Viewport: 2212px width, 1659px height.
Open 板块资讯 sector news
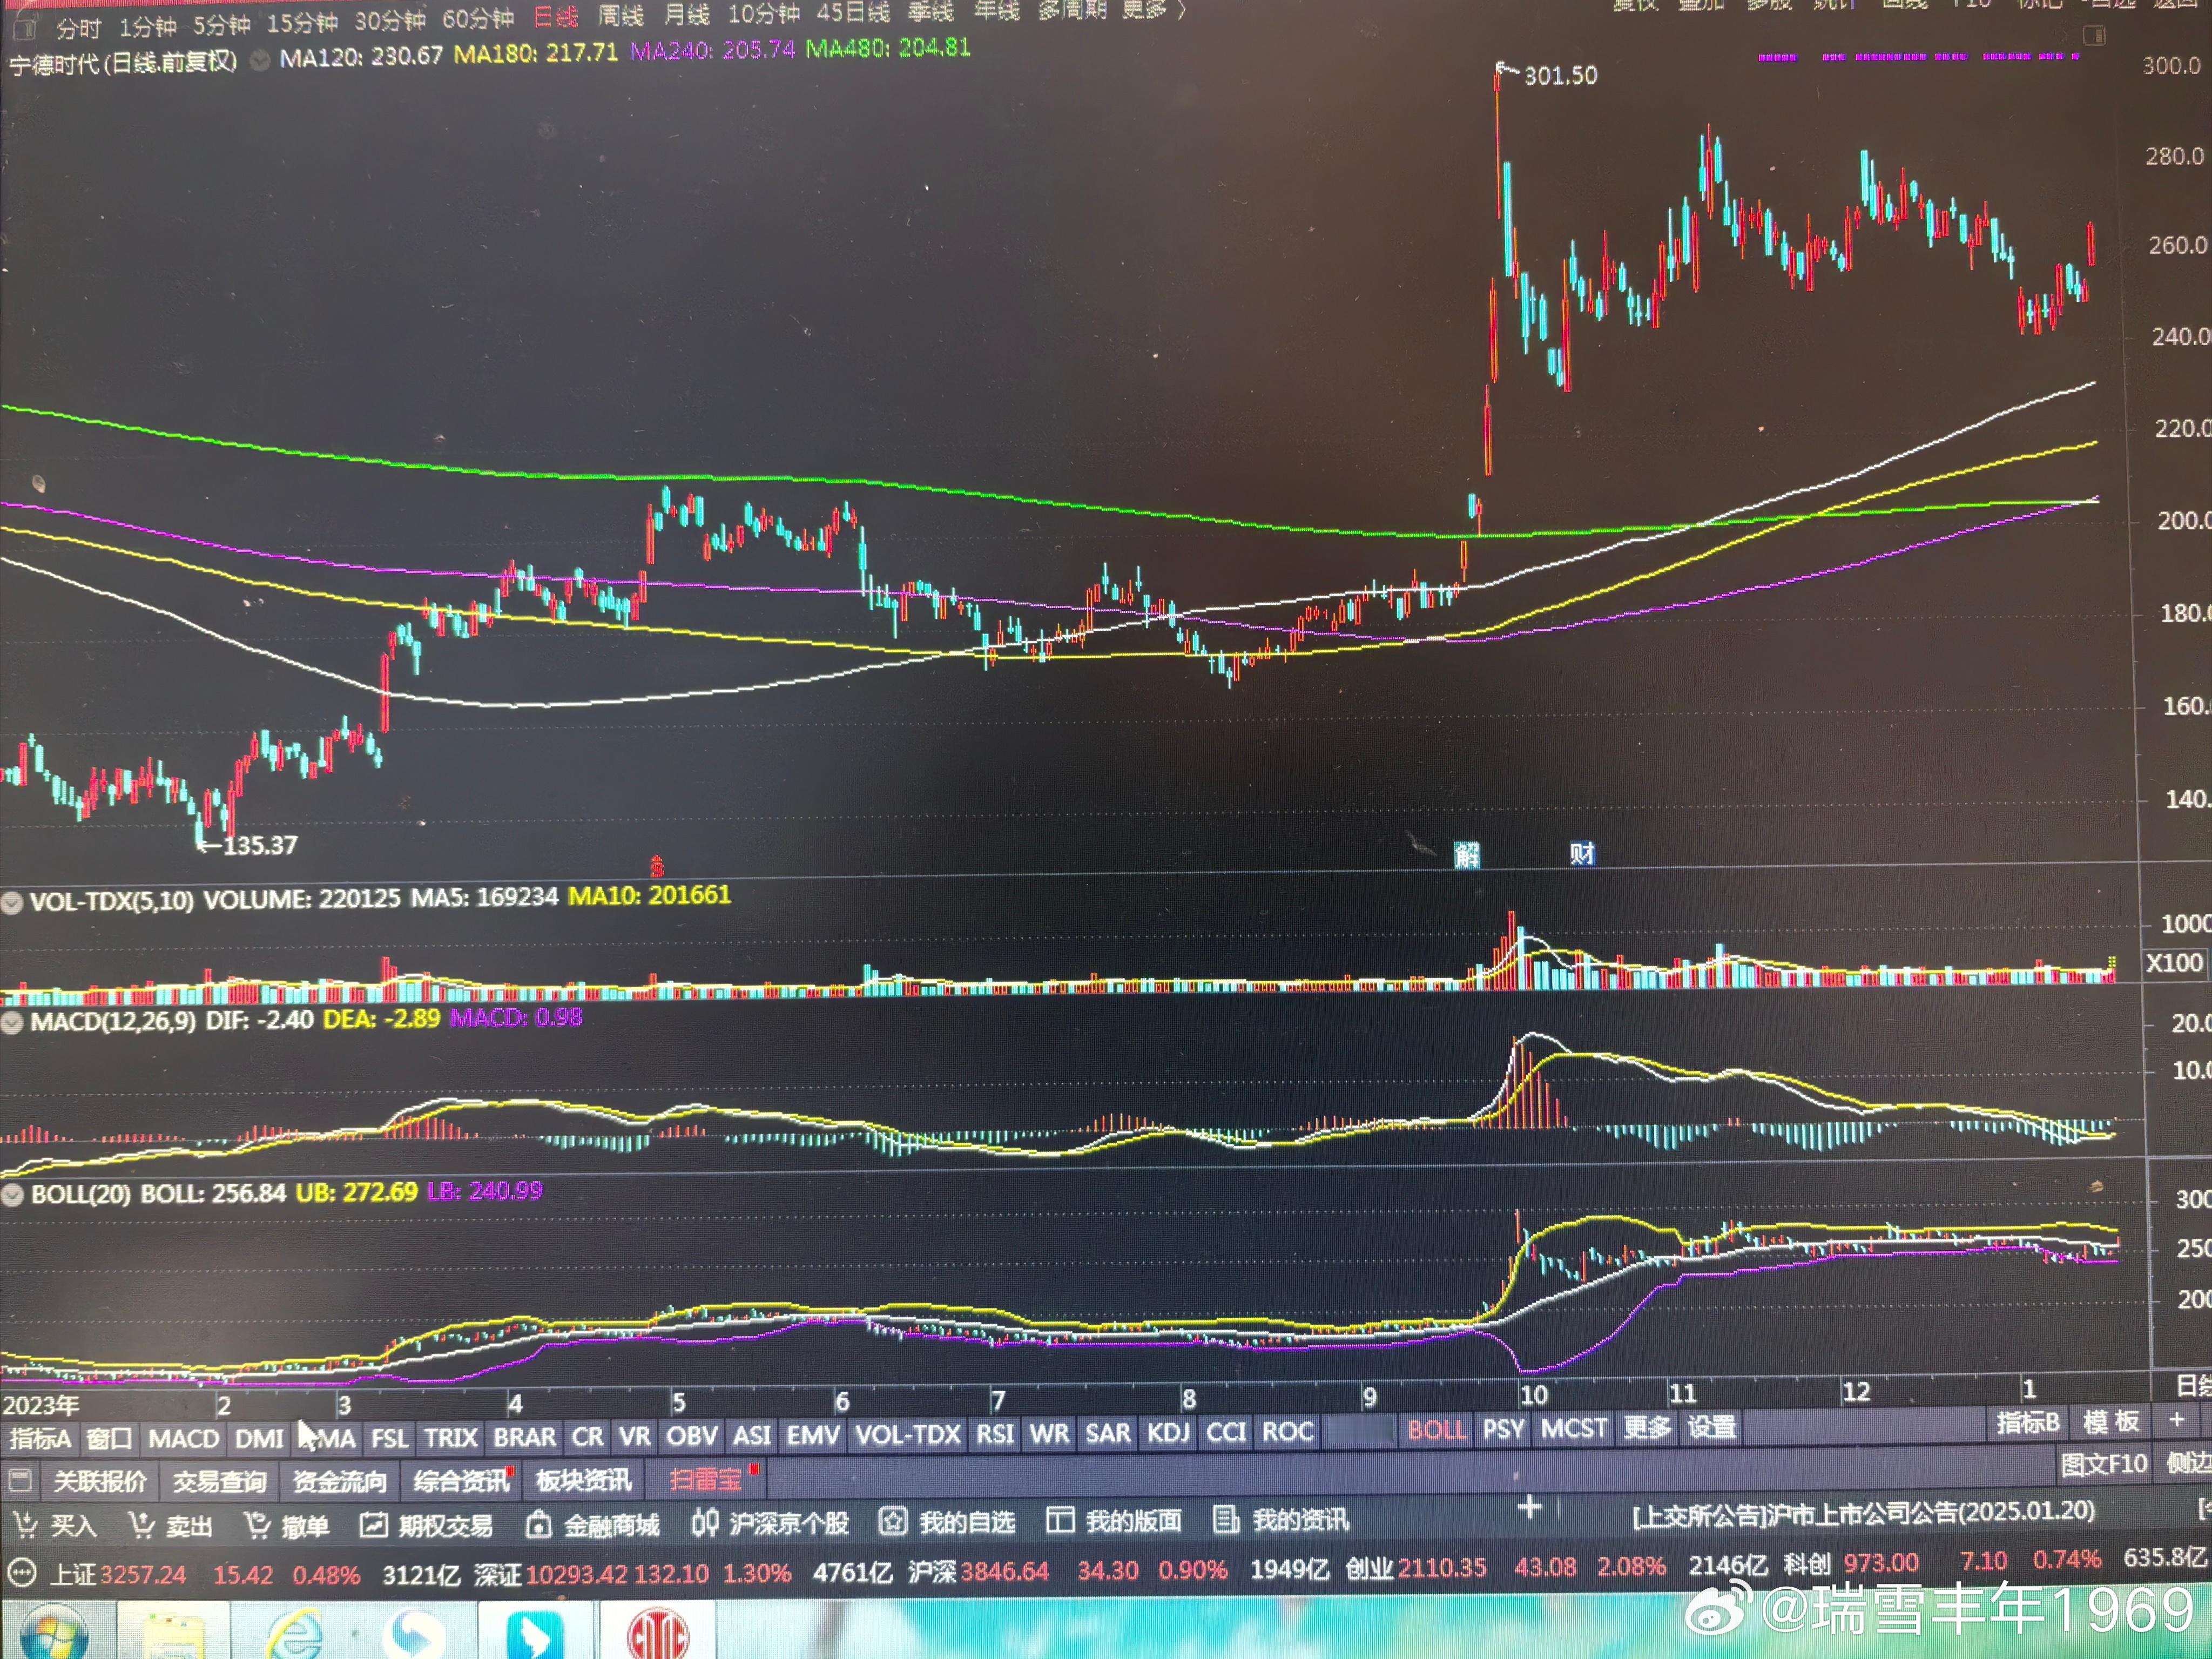coord(583,1479)
